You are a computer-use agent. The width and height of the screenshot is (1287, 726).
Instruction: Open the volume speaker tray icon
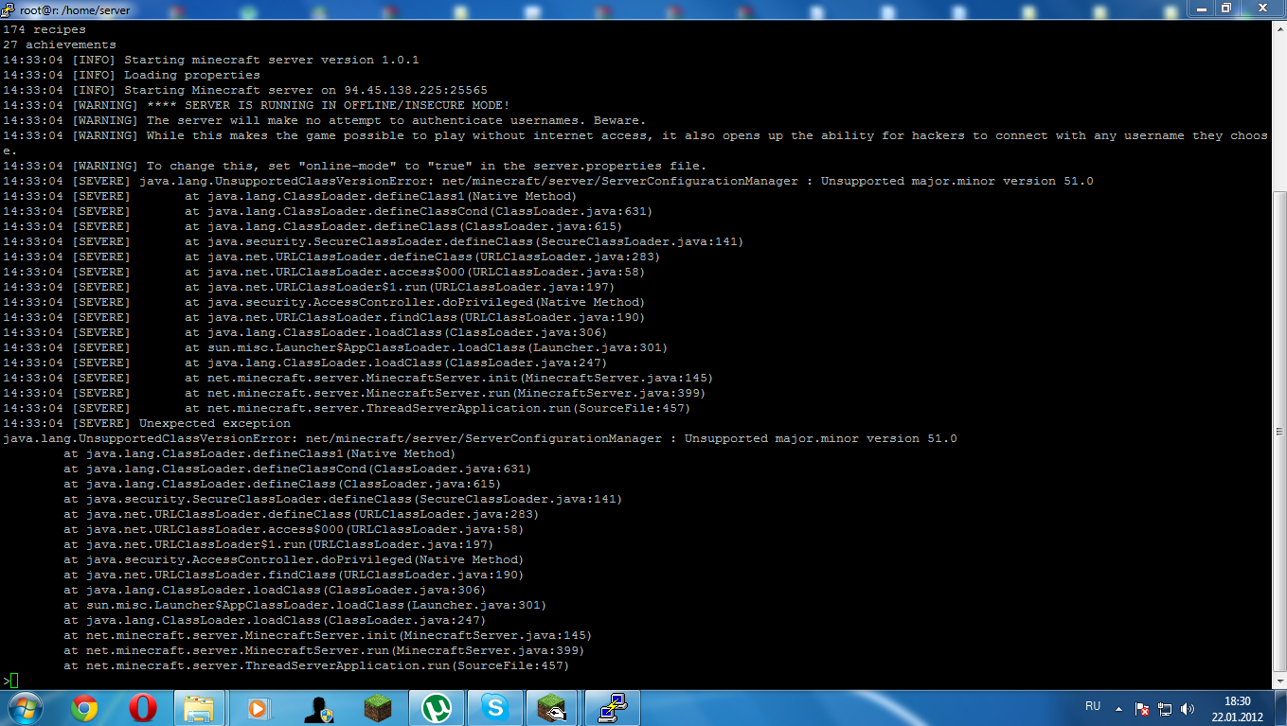pyautogui.click(x=1188, y=709)
